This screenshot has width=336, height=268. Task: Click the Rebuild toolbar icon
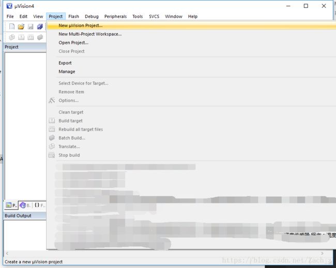point(30,37)
